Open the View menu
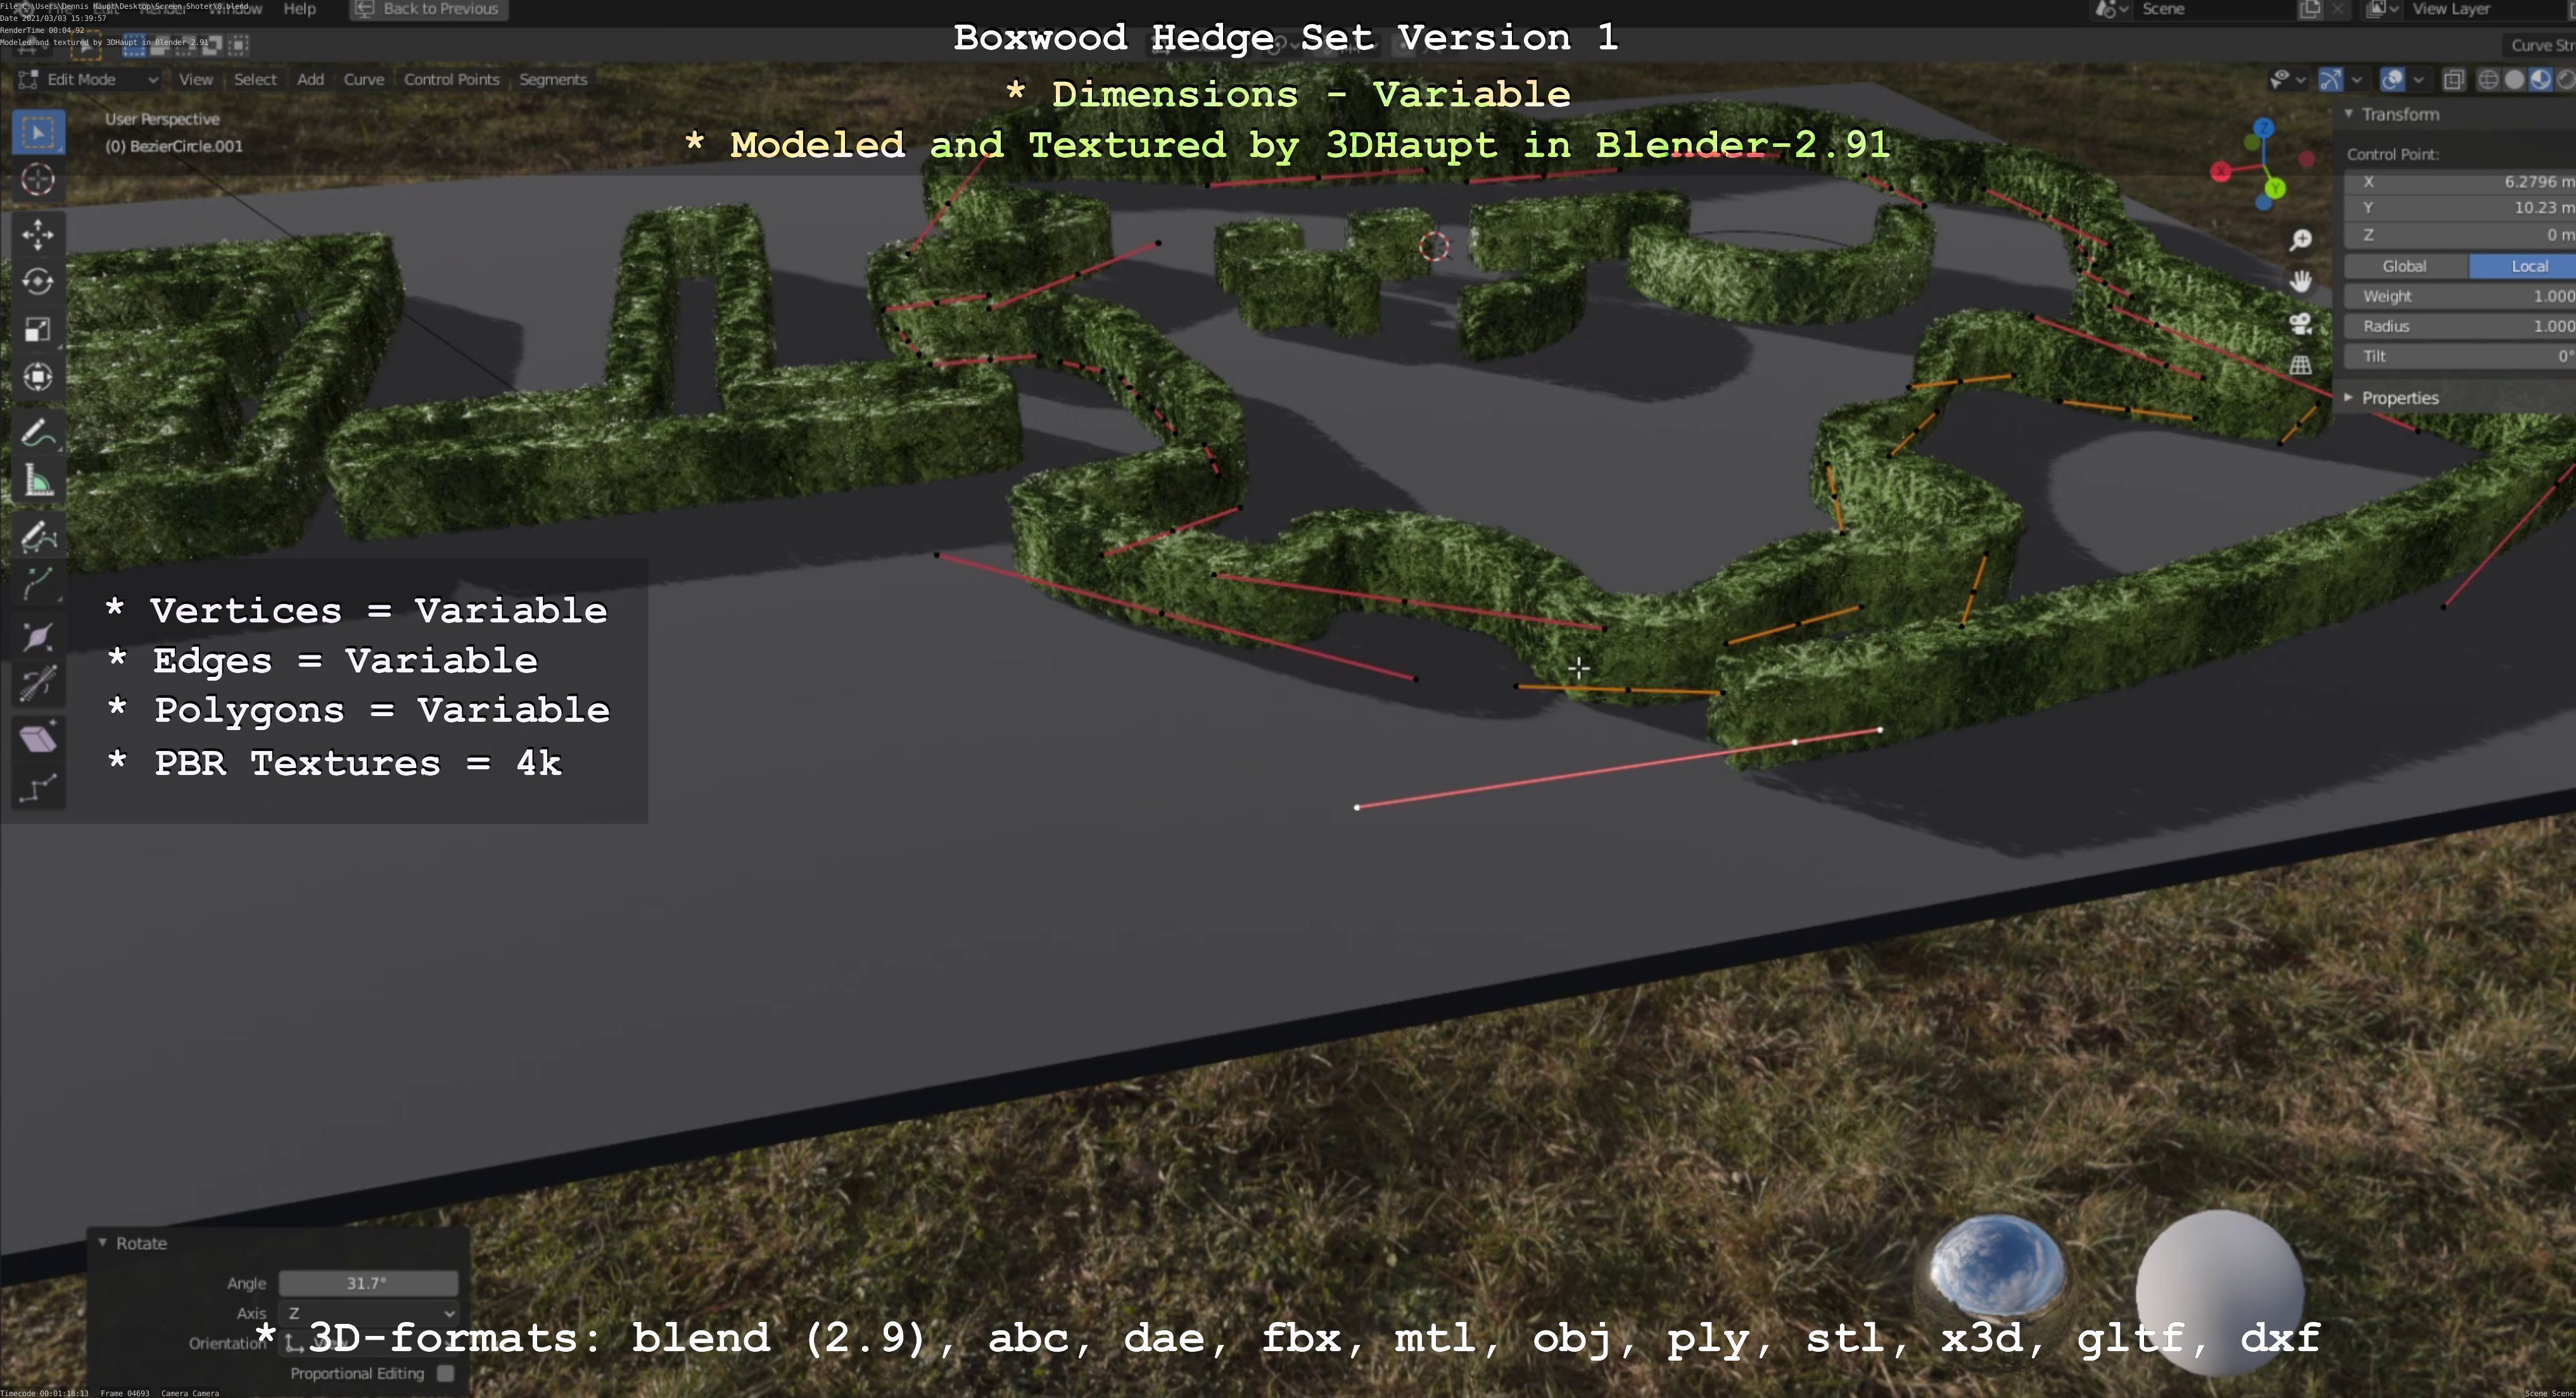The height and width of the screenshot is (1398, 2576). pos(196,79)
